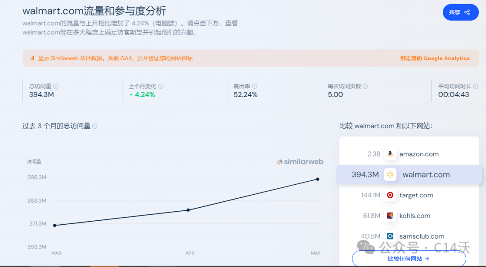This screenshot has height=267, width=486.
Task: Click the similarweb logo on chart
Action: coord(300,162)
